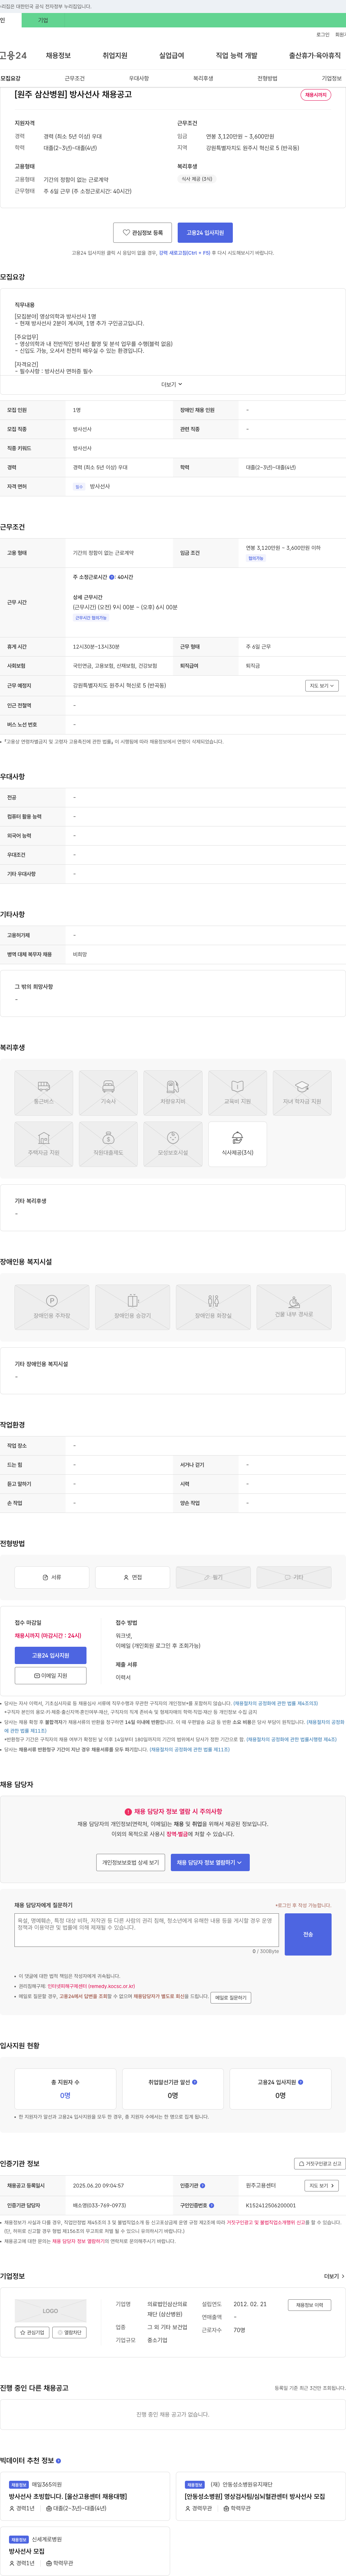
Task: Select the 기업 tab in top bar
Action: click(x=43, y=20)
